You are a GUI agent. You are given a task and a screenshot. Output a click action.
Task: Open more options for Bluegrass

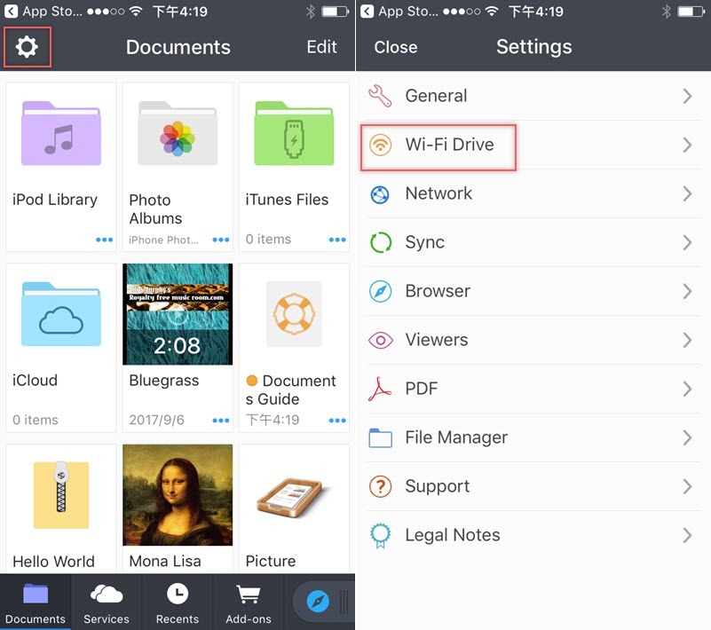(221, 421)
